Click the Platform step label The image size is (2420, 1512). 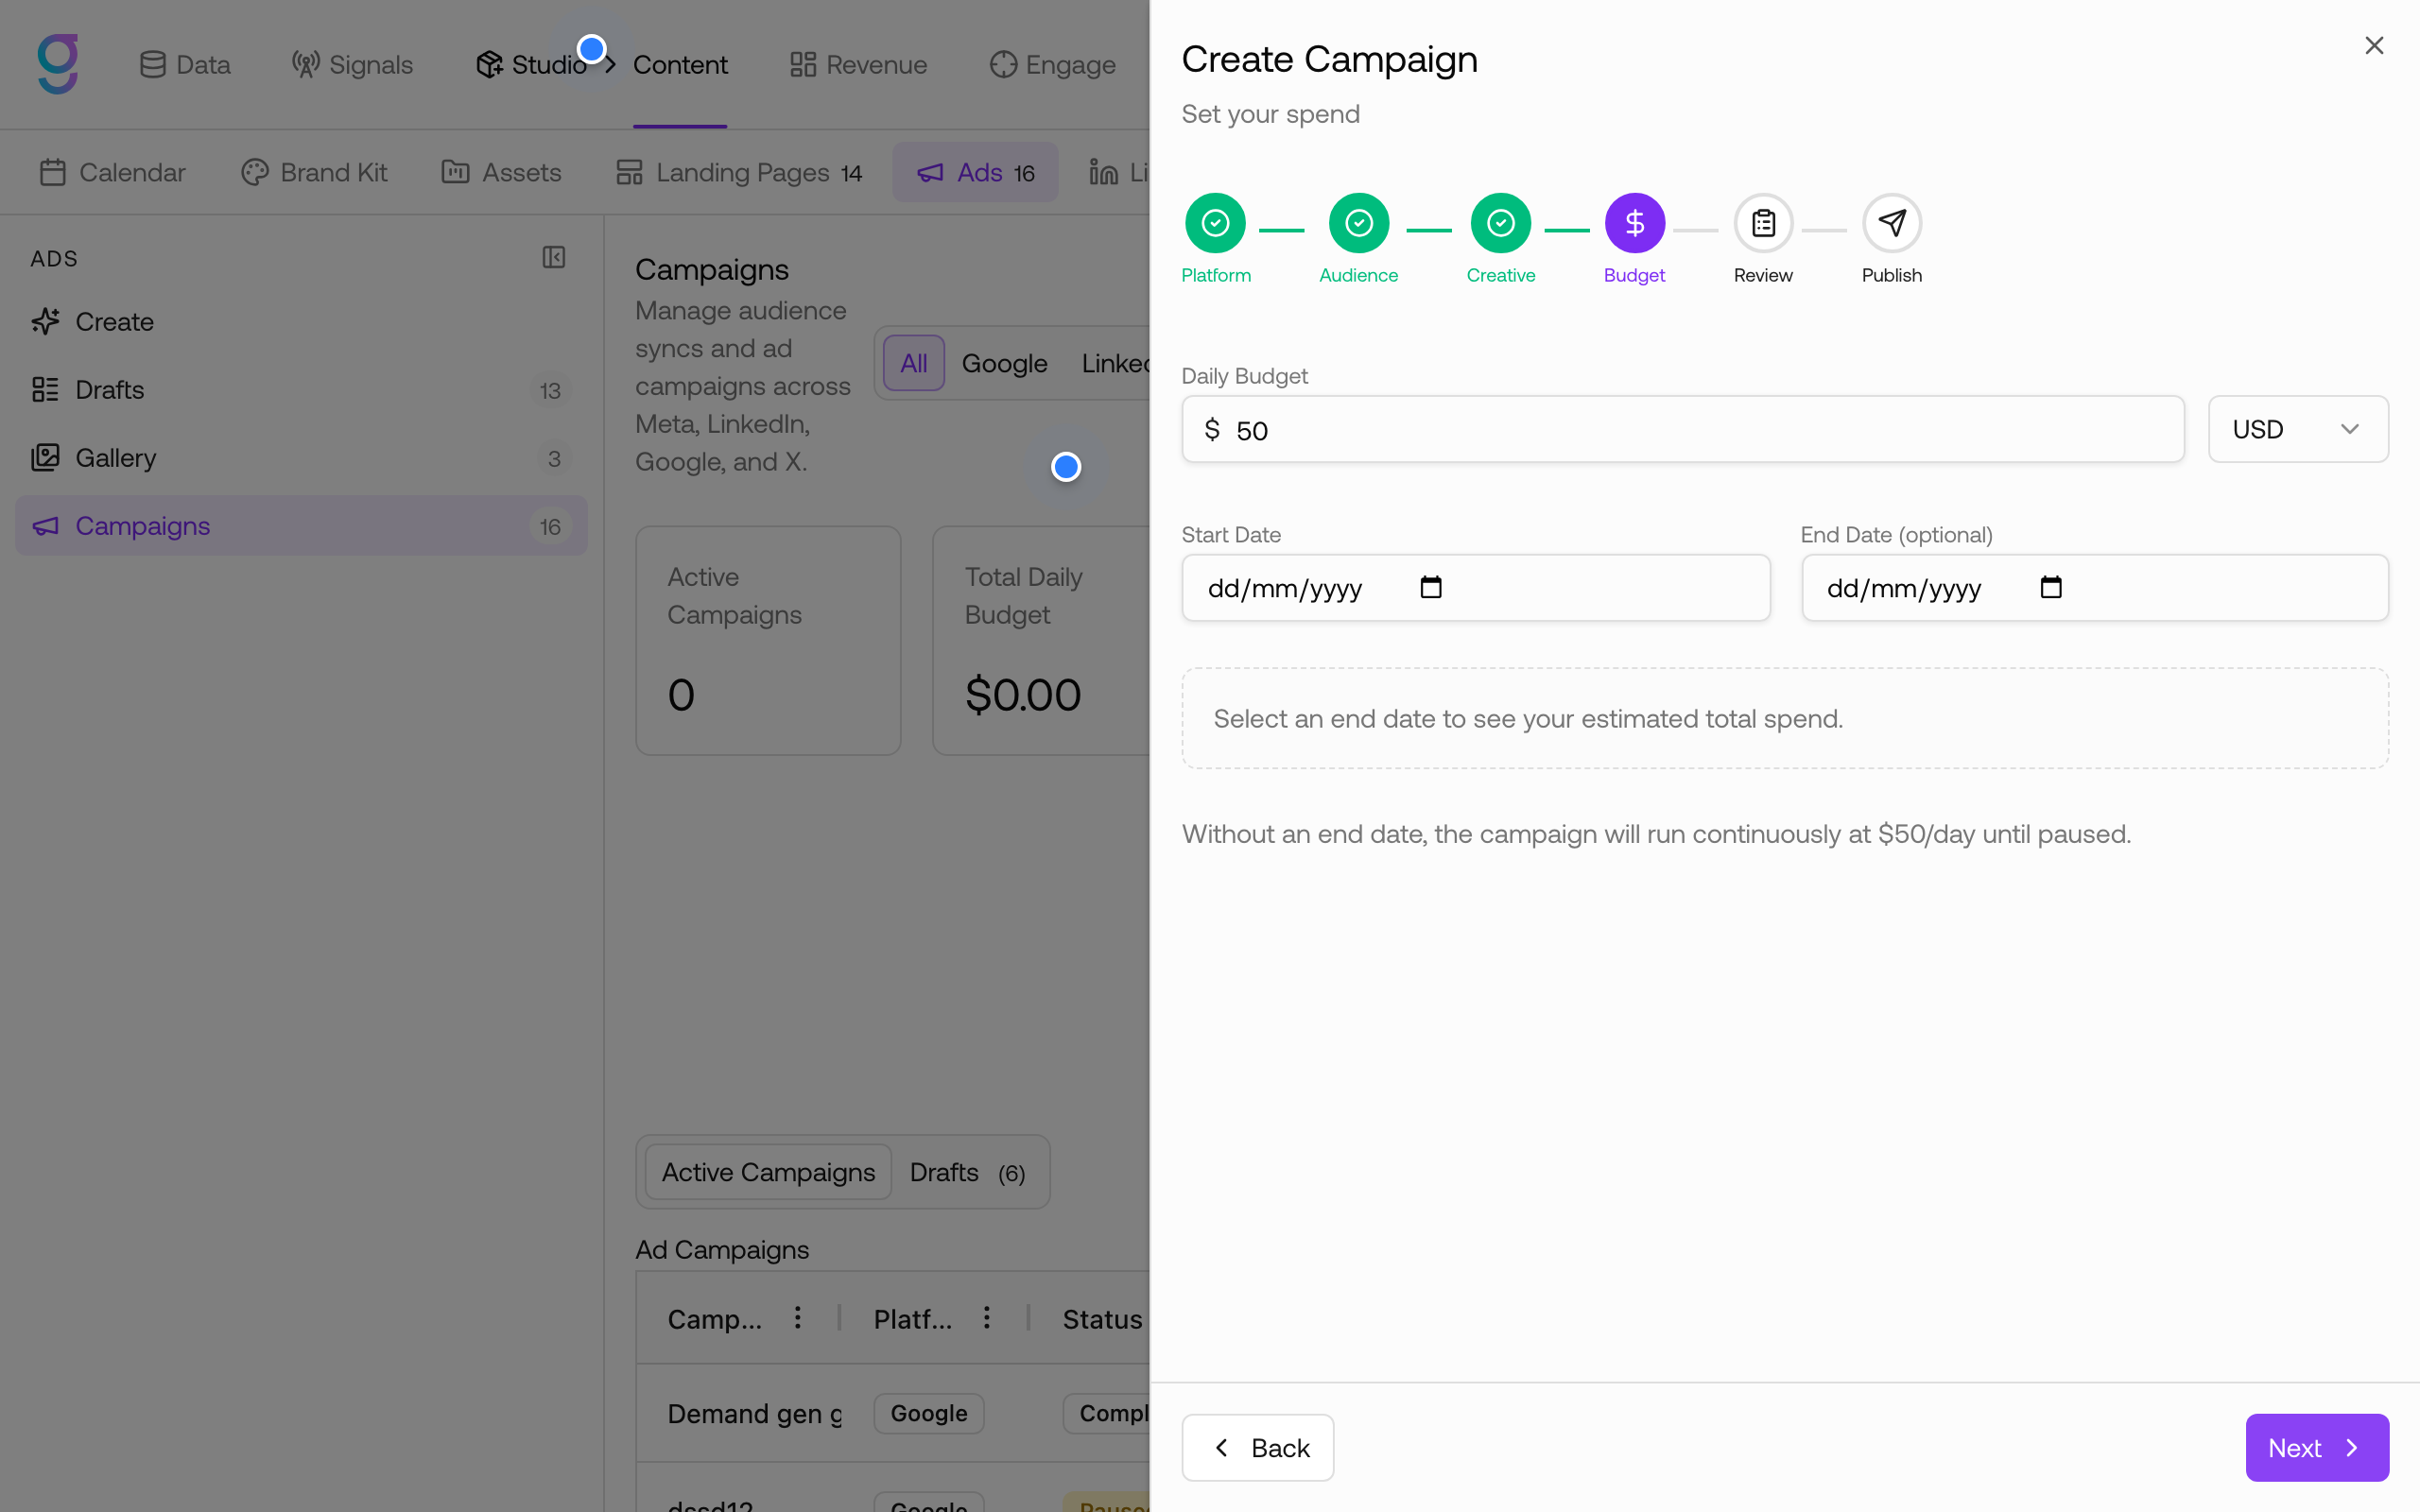[x=1215, y=275]
